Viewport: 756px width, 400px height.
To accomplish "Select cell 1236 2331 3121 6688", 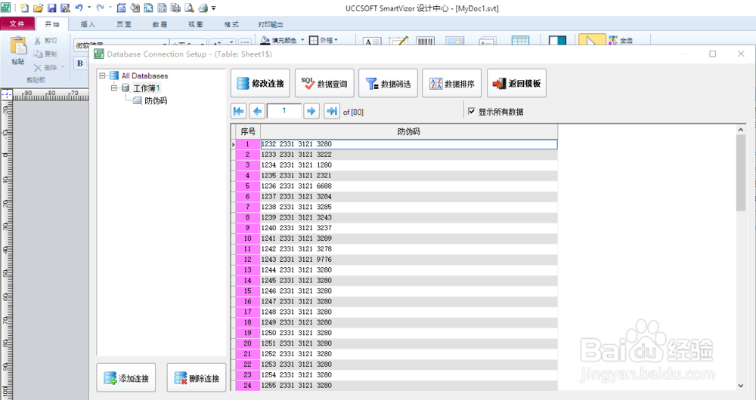I will pos(409,186).
